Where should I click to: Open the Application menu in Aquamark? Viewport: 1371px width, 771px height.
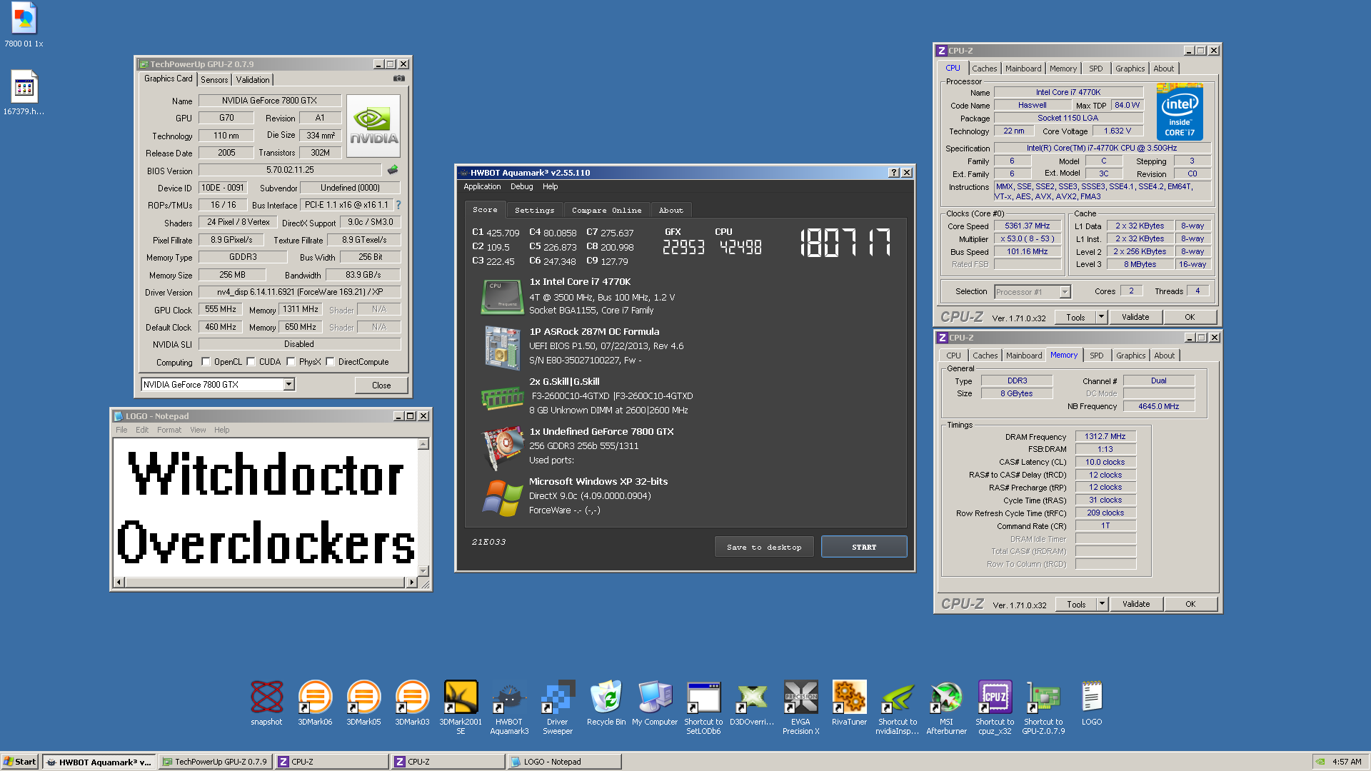click(482, 187)
